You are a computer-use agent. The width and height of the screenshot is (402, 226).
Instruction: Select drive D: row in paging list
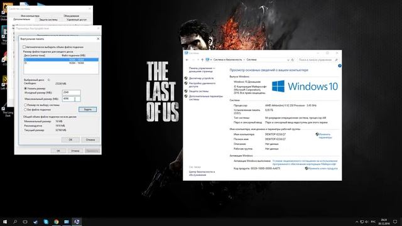[61, 63]
